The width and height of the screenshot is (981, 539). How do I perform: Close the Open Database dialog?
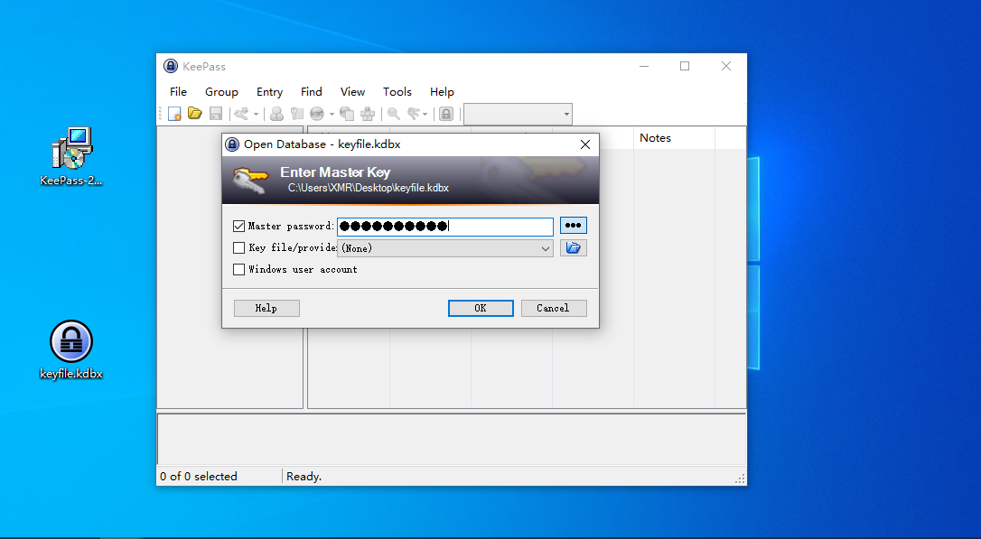(x=585, y=144)
